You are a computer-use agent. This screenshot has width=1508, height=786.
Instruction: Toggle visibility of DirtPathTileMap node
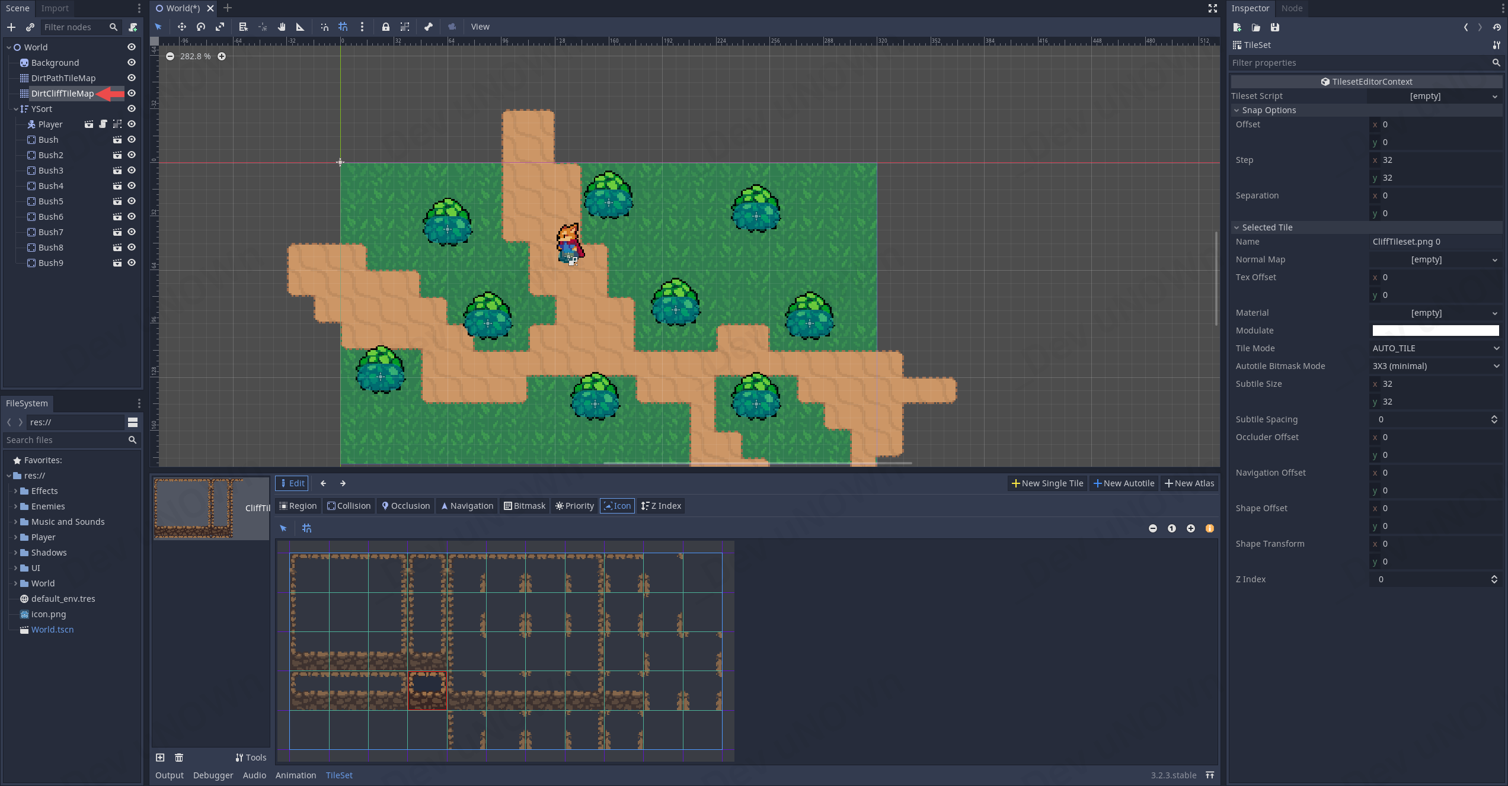(132, 78)
